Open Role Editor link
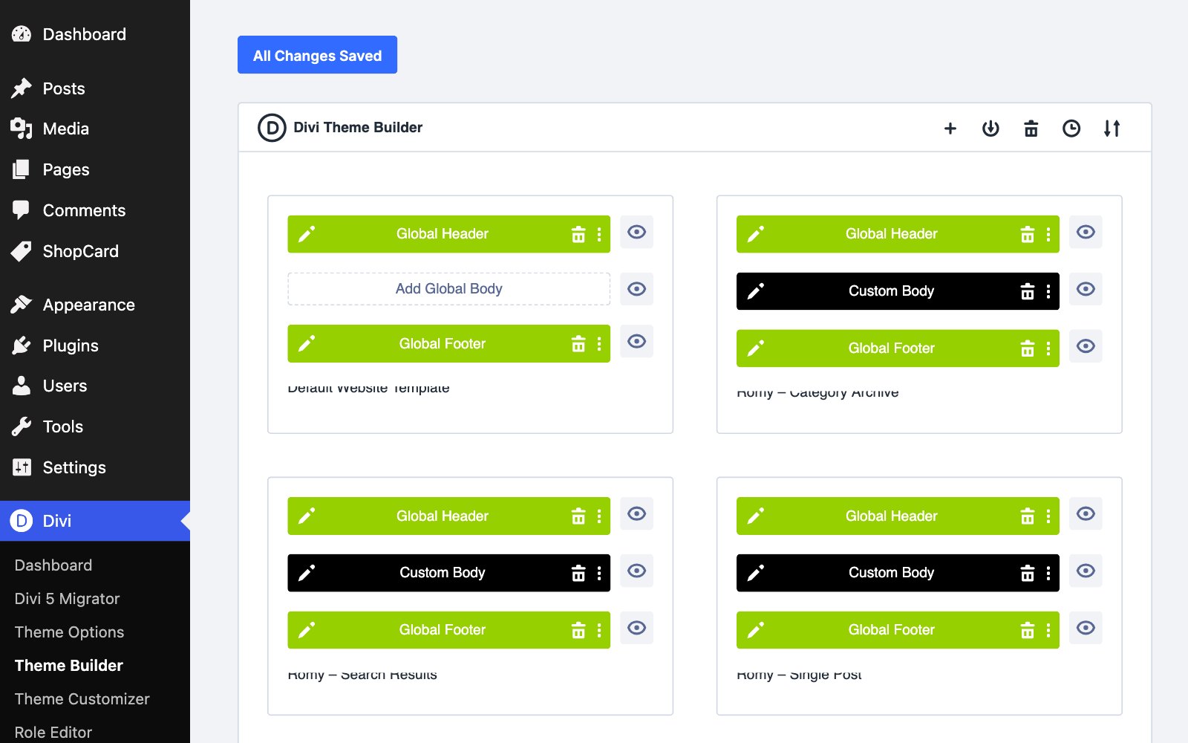This screenshot has width=1188, height=743. (x=53, y=732)
